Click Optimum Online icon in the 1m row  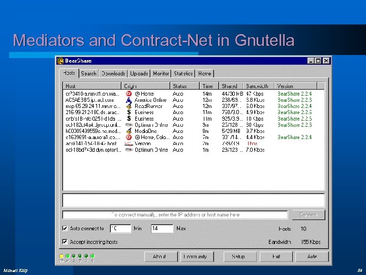pos(129,150)
